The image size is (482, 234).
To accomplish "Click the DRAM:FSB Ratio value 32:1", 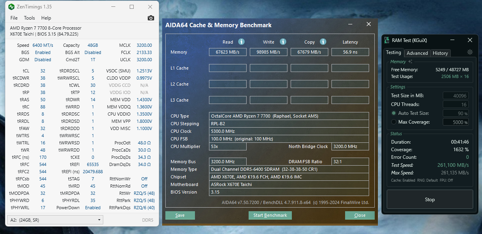I will pos(350,162).
